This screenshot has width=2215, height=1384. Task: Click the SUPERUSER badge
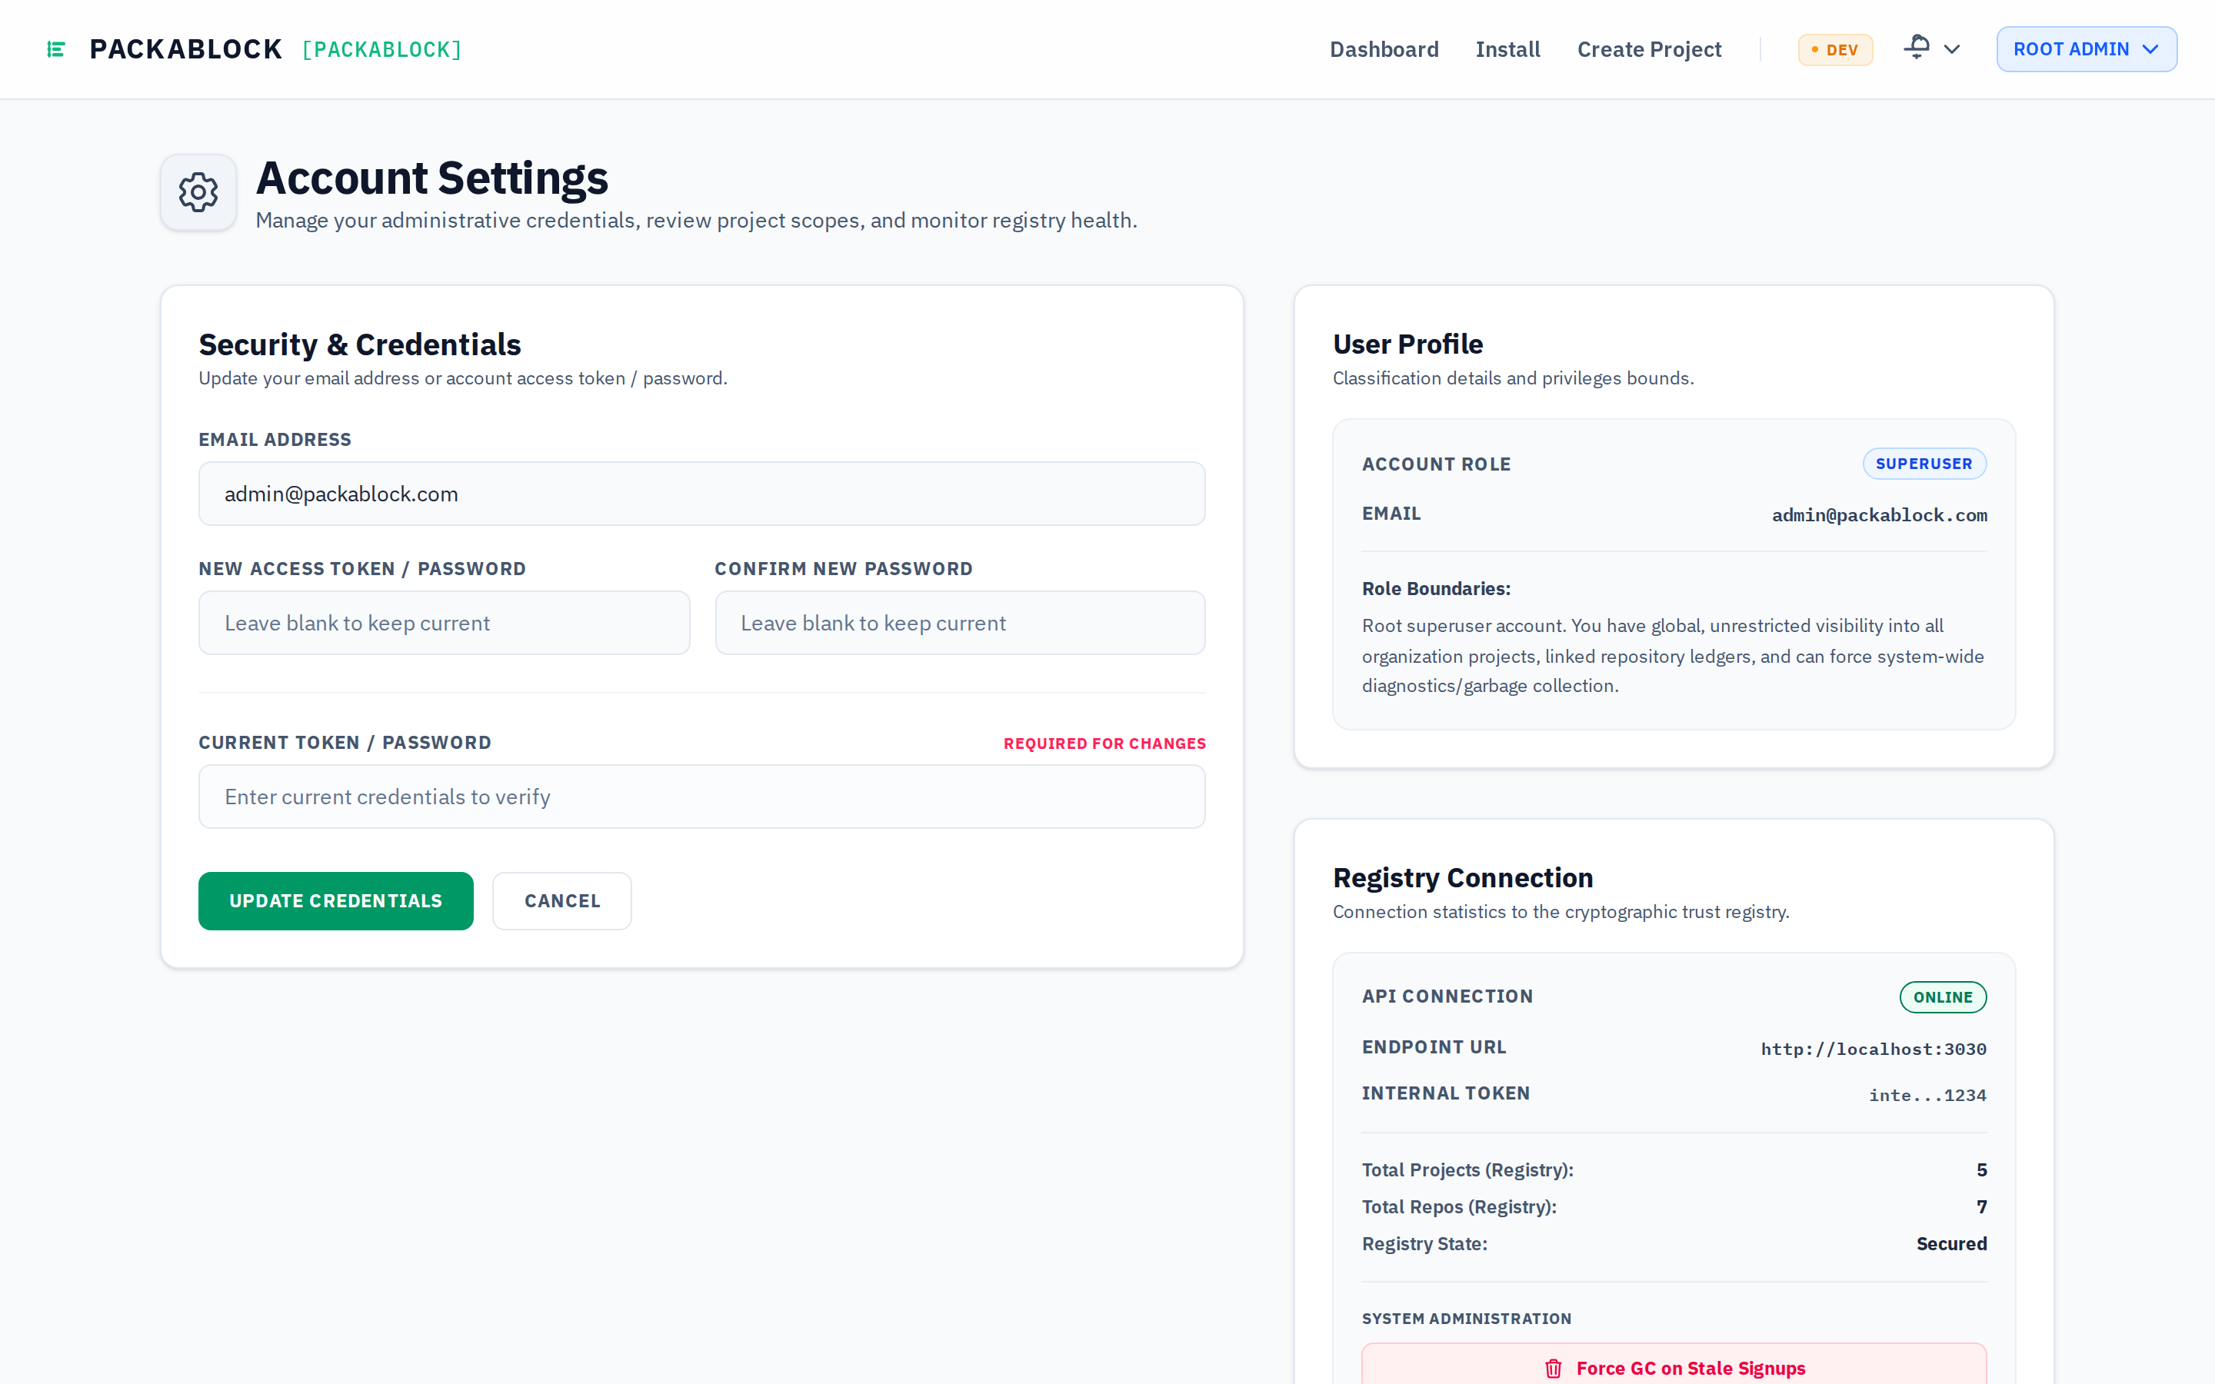pyautogui.click(x=1924, y=464)
